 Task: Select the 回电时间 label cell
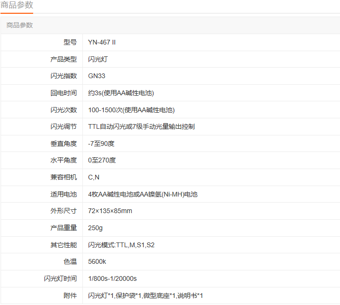pos(63,93)
